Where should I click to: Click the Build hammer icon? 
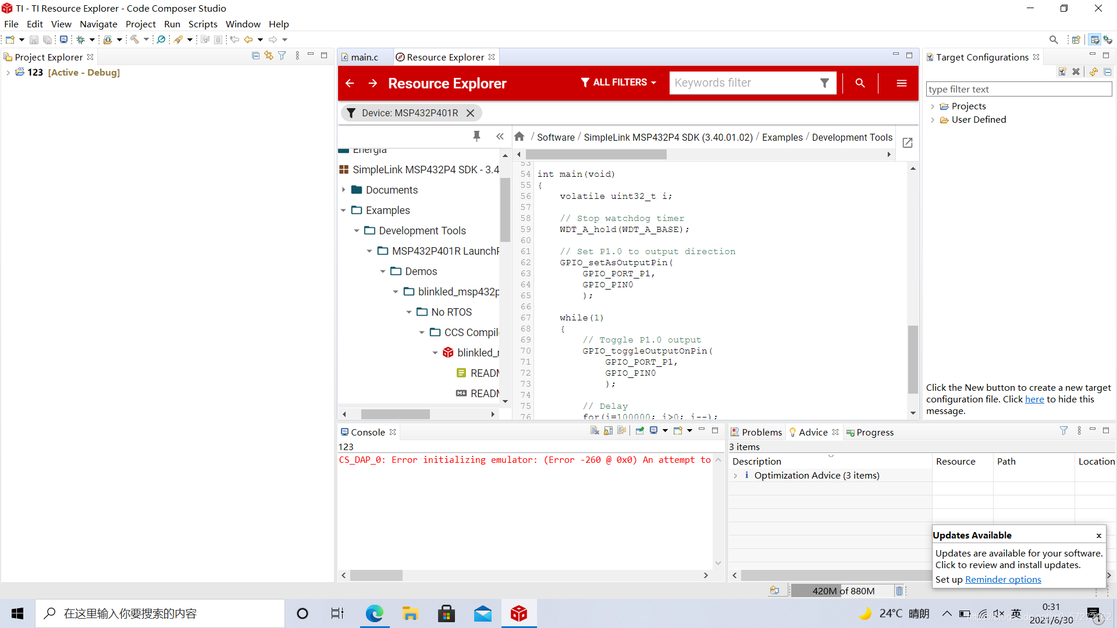coord(134,40)
